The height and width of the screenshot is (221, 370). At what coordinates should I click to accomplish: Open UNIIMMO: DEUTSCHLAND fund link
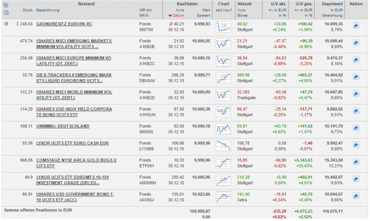tap(63, 126)
